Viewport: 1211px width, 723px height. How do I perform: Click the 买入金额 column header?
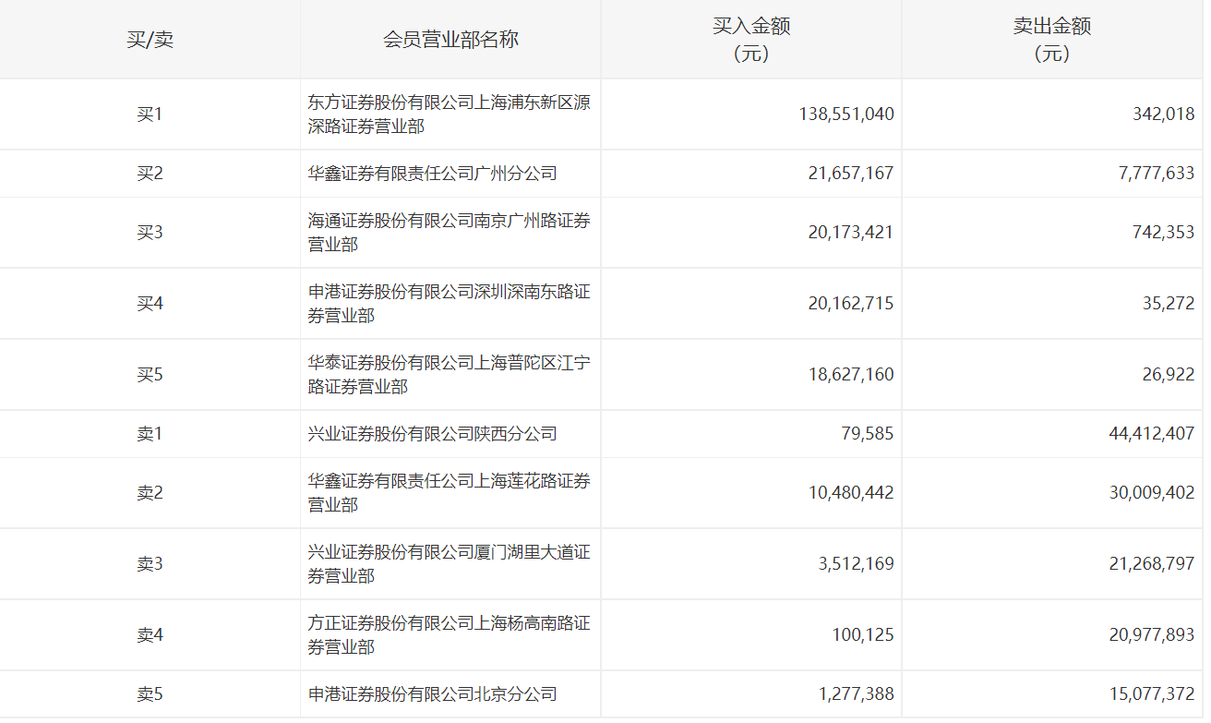pyautogui.click(x=751, y=40)
